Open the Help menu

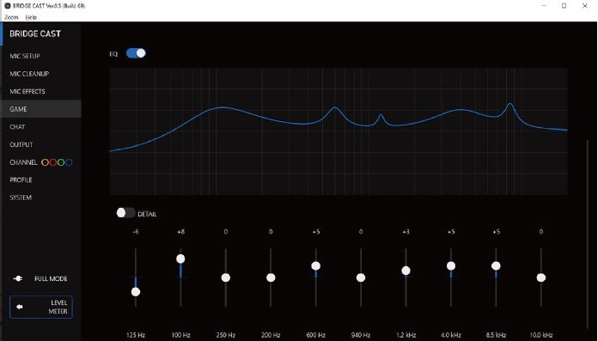pos(31,17)
